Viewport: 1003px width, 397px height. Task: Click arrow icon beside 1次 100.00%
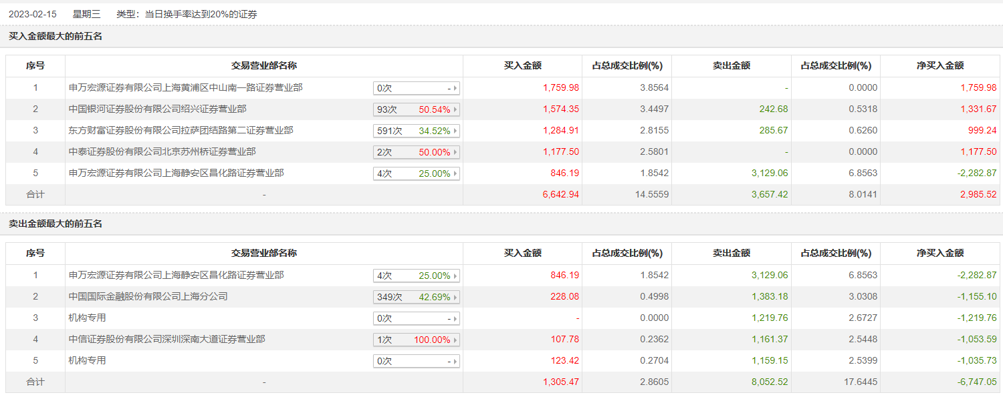tap(455, 340)
